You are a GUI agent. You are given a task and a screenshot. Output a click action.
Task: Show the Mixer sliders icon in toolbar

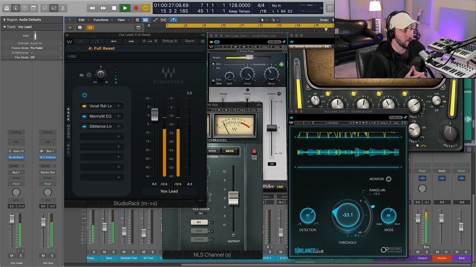tap(54, 8)
